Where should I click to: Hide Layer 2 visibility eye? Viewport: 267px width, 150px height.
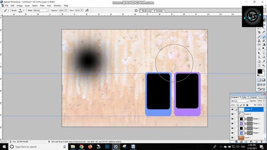(232, 114)
